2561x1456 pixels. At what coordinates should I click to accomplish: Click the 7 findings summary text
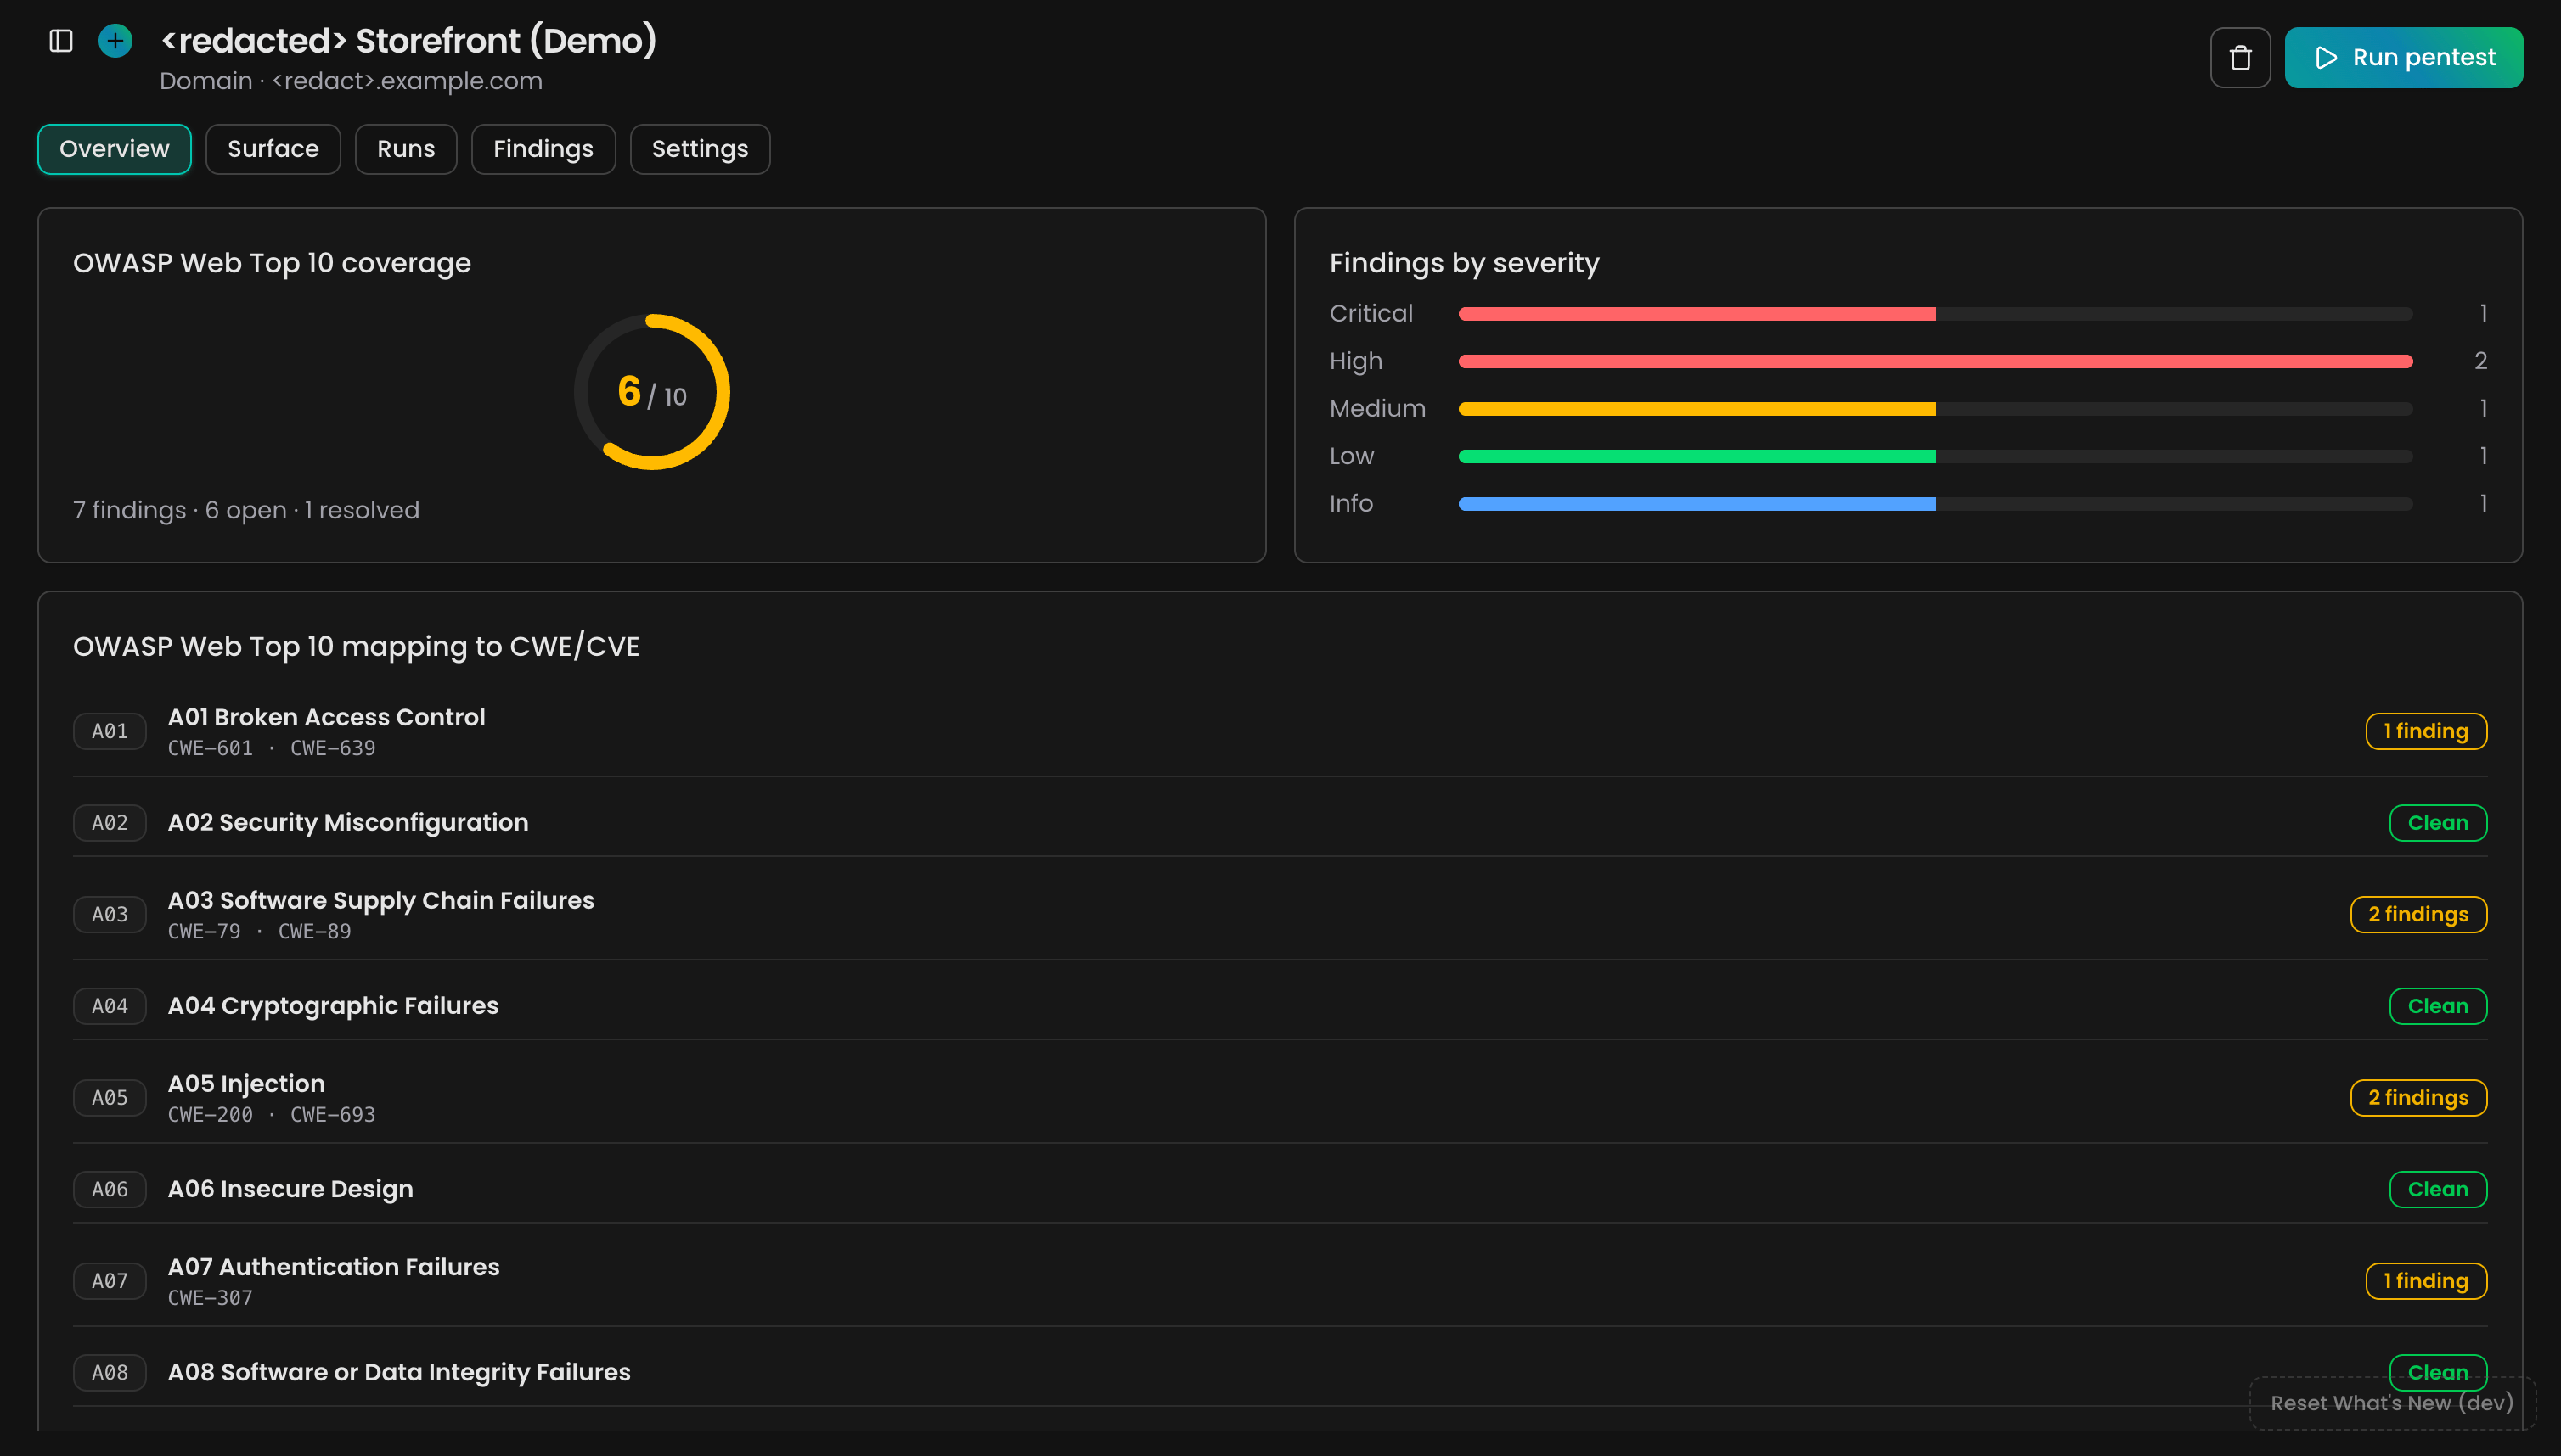click(x=246, y=510)
